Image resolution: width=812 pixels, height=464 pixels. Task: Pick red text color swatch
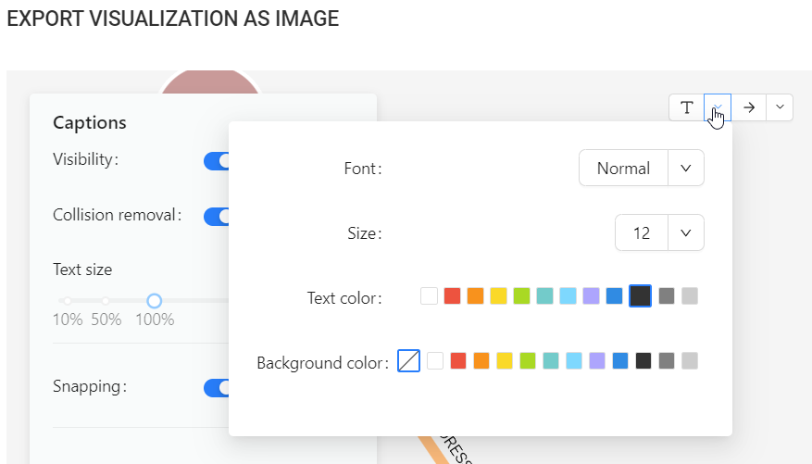pyautogui.click(x=452, y=296)
